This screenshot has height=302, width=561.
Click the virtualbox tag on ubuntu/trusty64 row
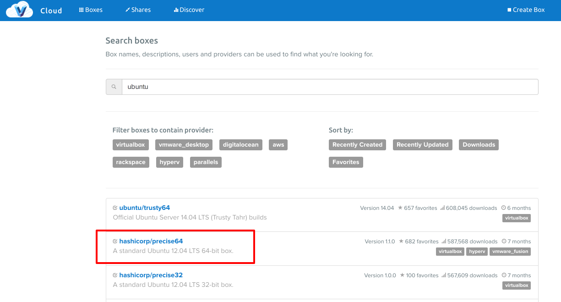click(517, 218)
